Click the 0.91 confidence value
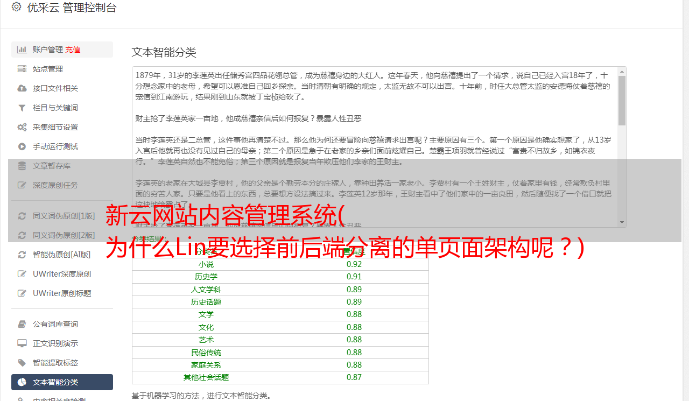Screen dimensions: 689x401 [x=354, y=277]
